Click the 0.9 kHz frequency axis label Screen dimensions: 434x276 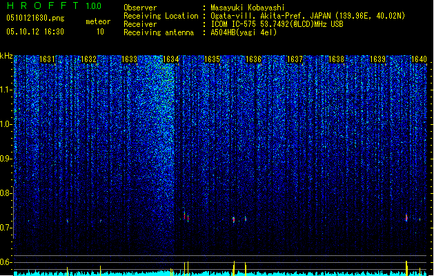[6, 159]
